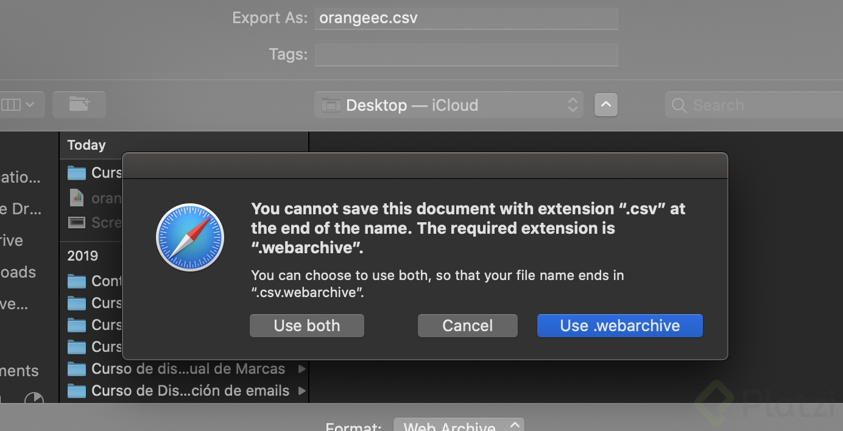The width and height of the screenshot is (843, 431).
Task: Open the Desktop — iCloud location dropdown
Action: pyautogui.click(x=449, y=105)
